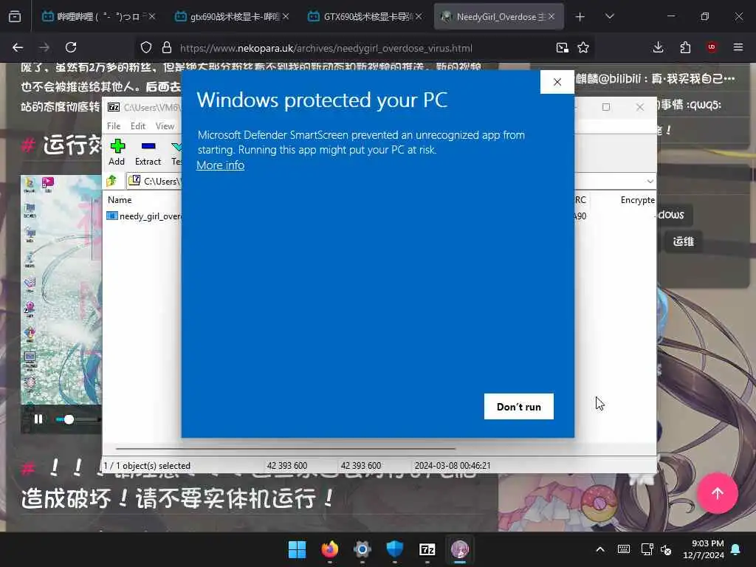Image resolution: width=756 pixels, height=567 pixels.
Task: Click the muted volume tray icon
Action: 666,549
